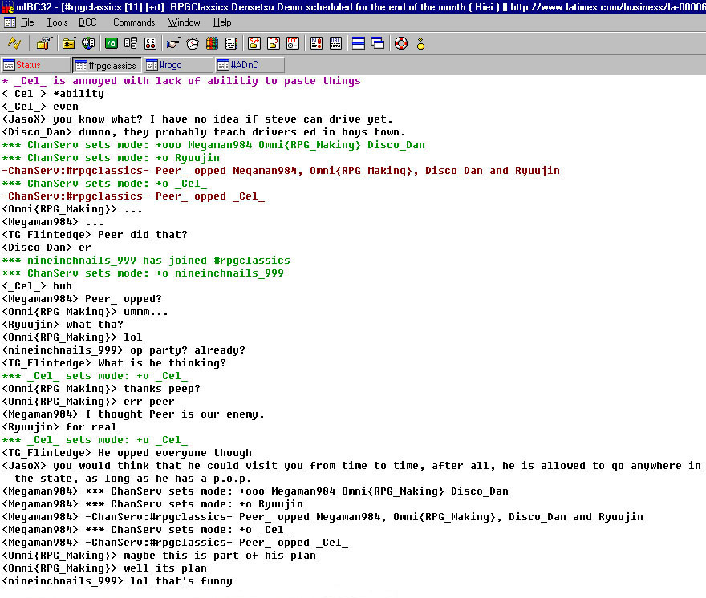Image resolution: width=706 pixels, height=598 pixels.
Task: Open the Channels folder toolbar icon
Action: click(x=69, y=43)
